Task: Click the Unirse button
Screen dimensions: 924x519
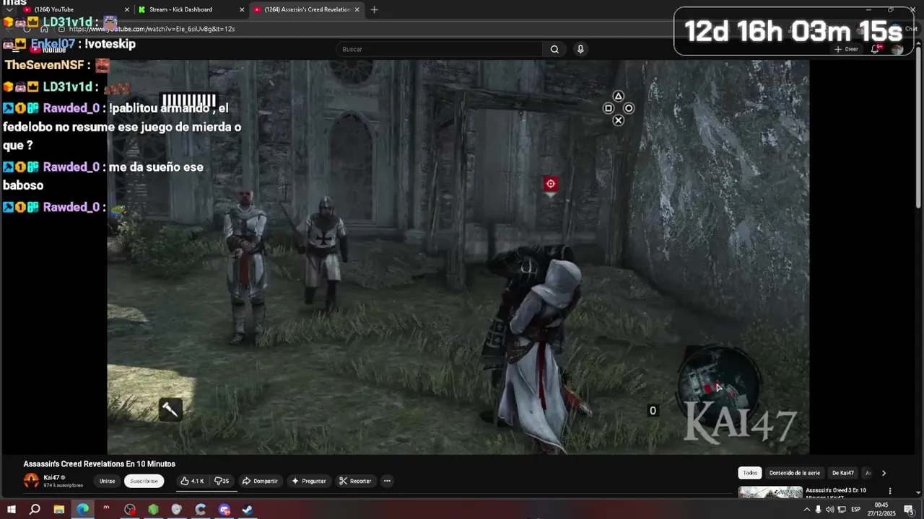Action: click(x=107, y=481)
